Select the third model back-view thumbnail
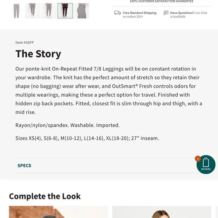218x218 pixels. pyautogui.click(x=49, y=11)
